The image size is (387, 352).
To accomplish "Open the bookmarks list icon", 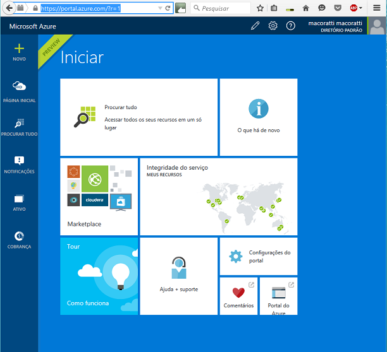I will 274,8.
